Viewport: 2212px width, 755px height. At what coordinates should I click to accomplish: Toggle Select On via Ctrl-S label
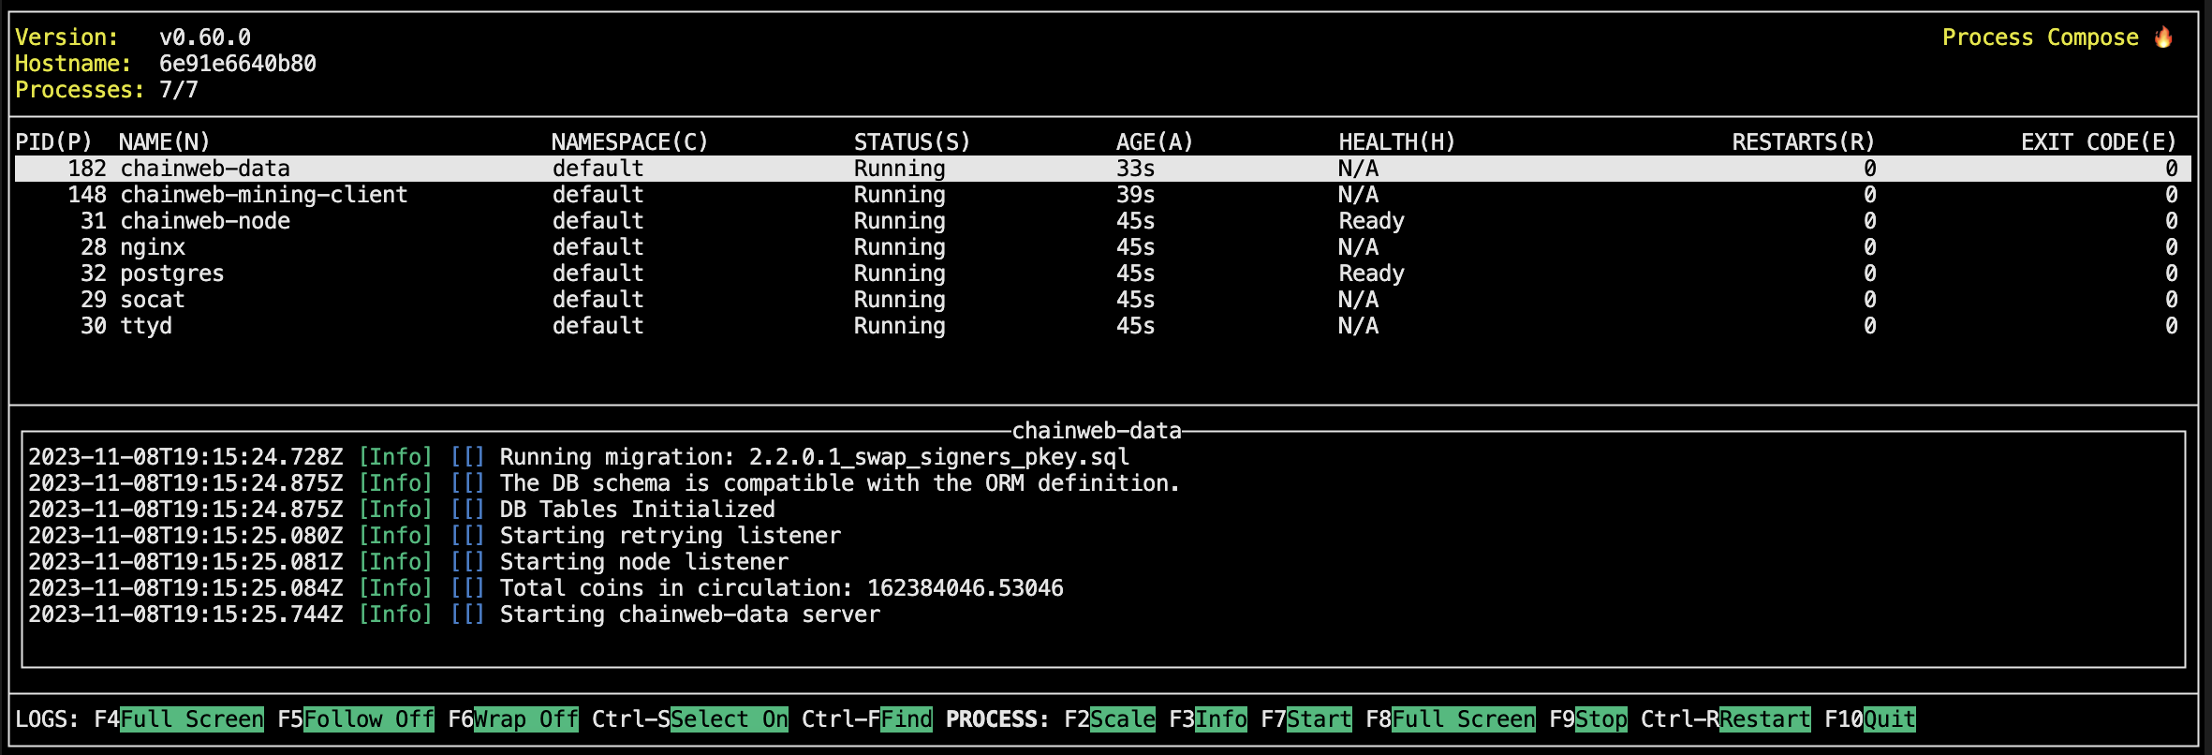click(730, 719)
